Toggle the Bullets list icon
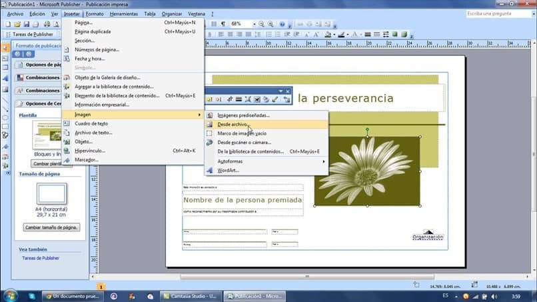This screenshot has height=302, width=537. pos(278,34)
